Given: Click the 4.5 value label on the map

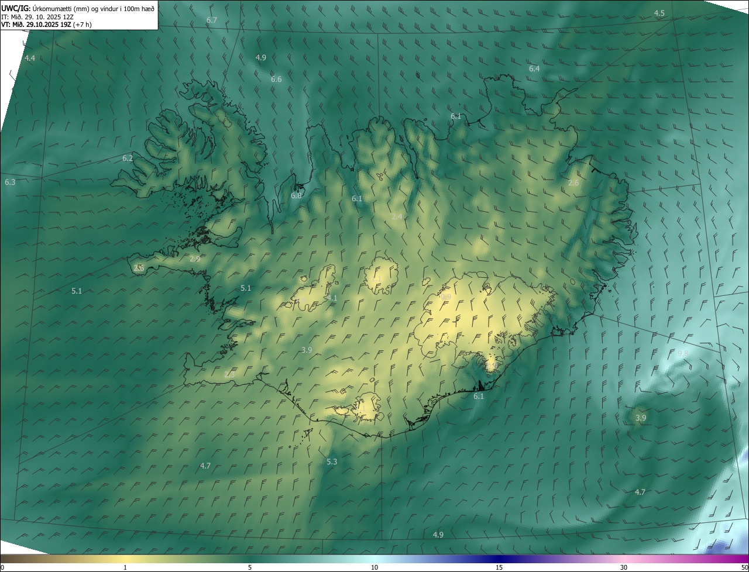Looking at the screenshot, I should point(659,13).
